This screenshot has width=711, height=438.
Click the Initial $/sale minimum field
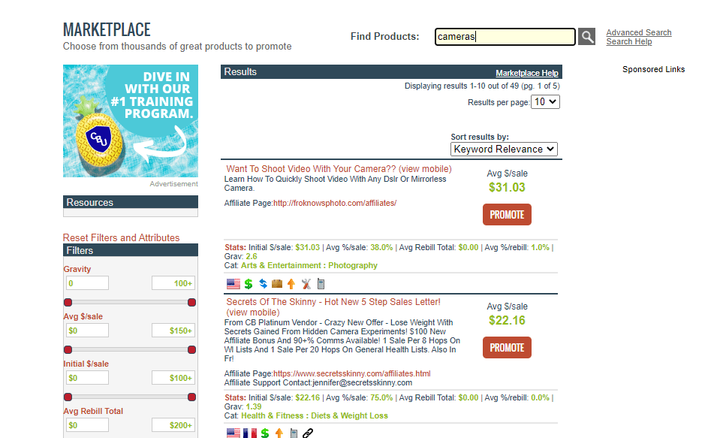(88, 378)
